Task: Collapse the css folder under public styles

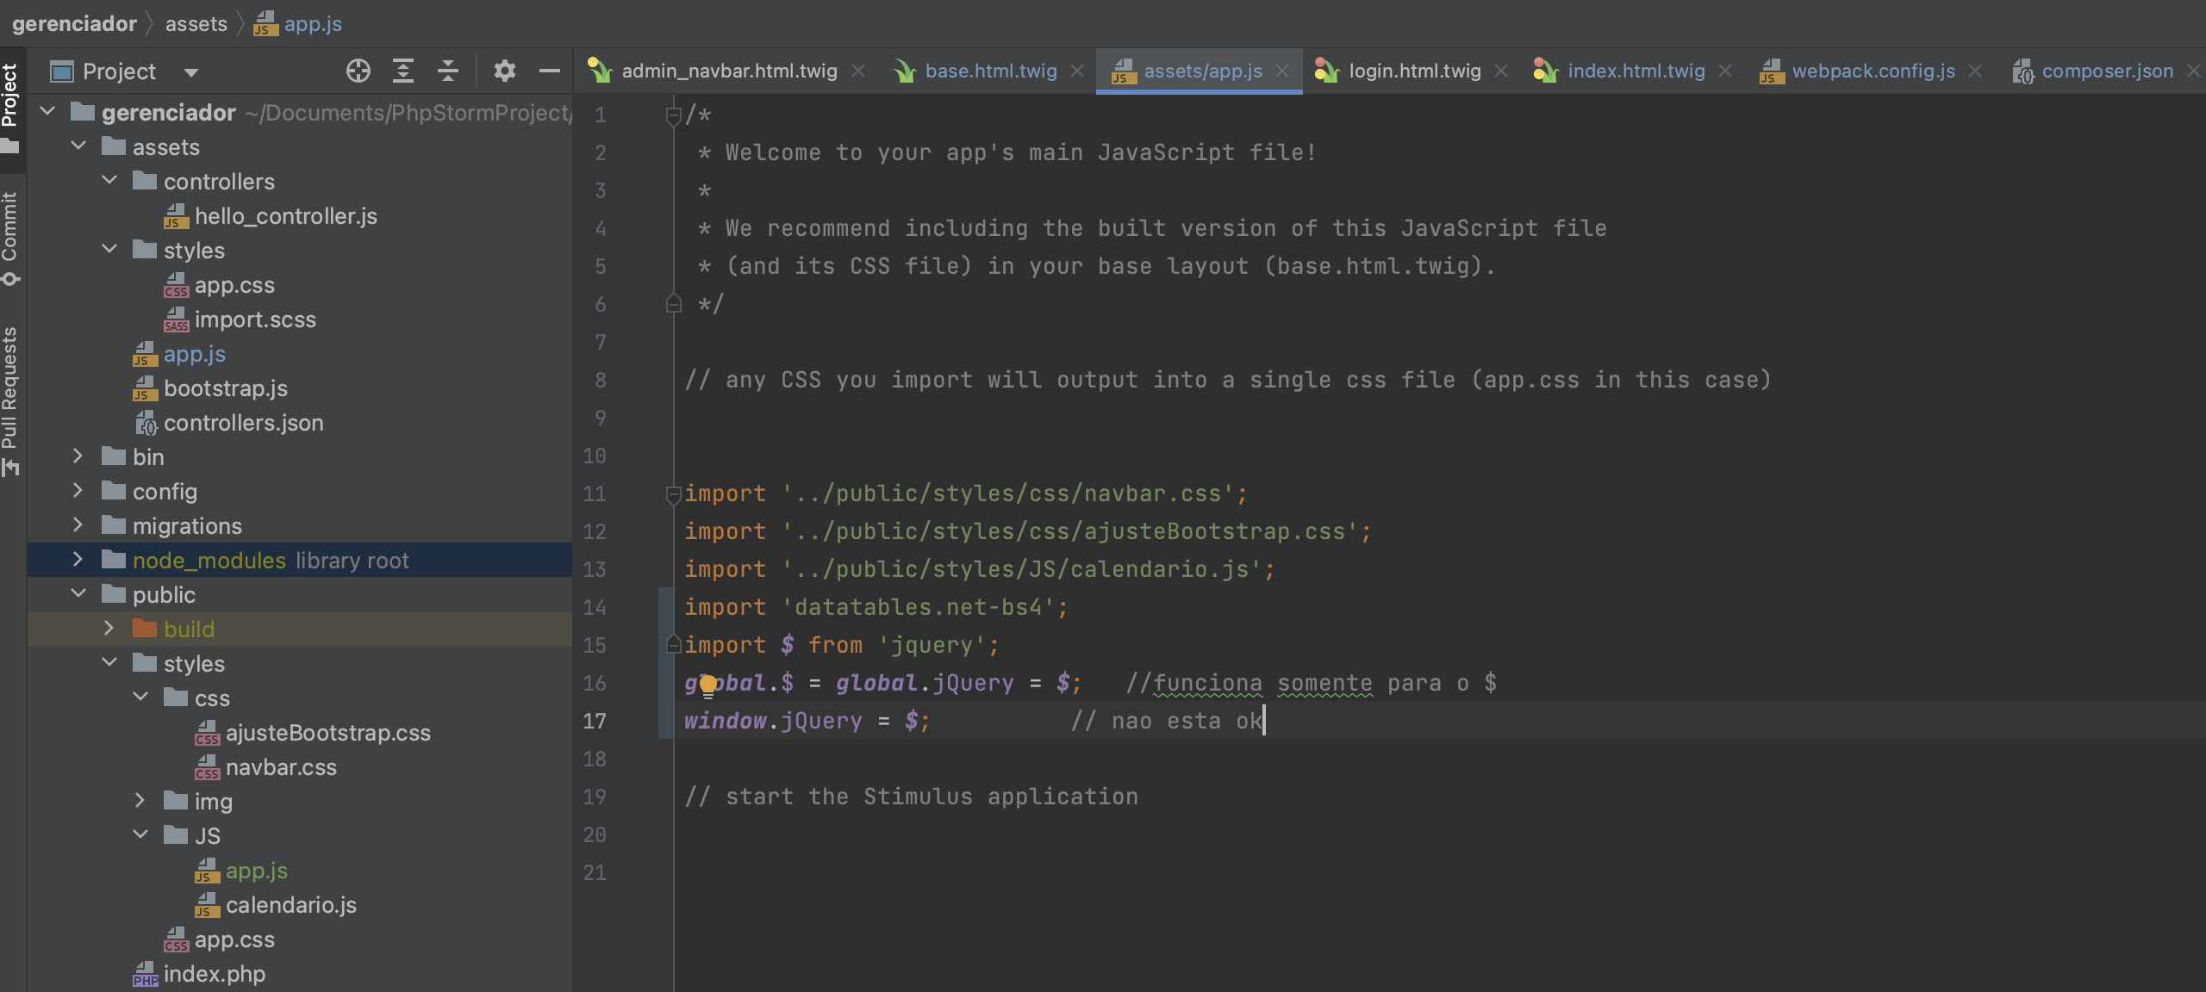Action: click(141, 697)
